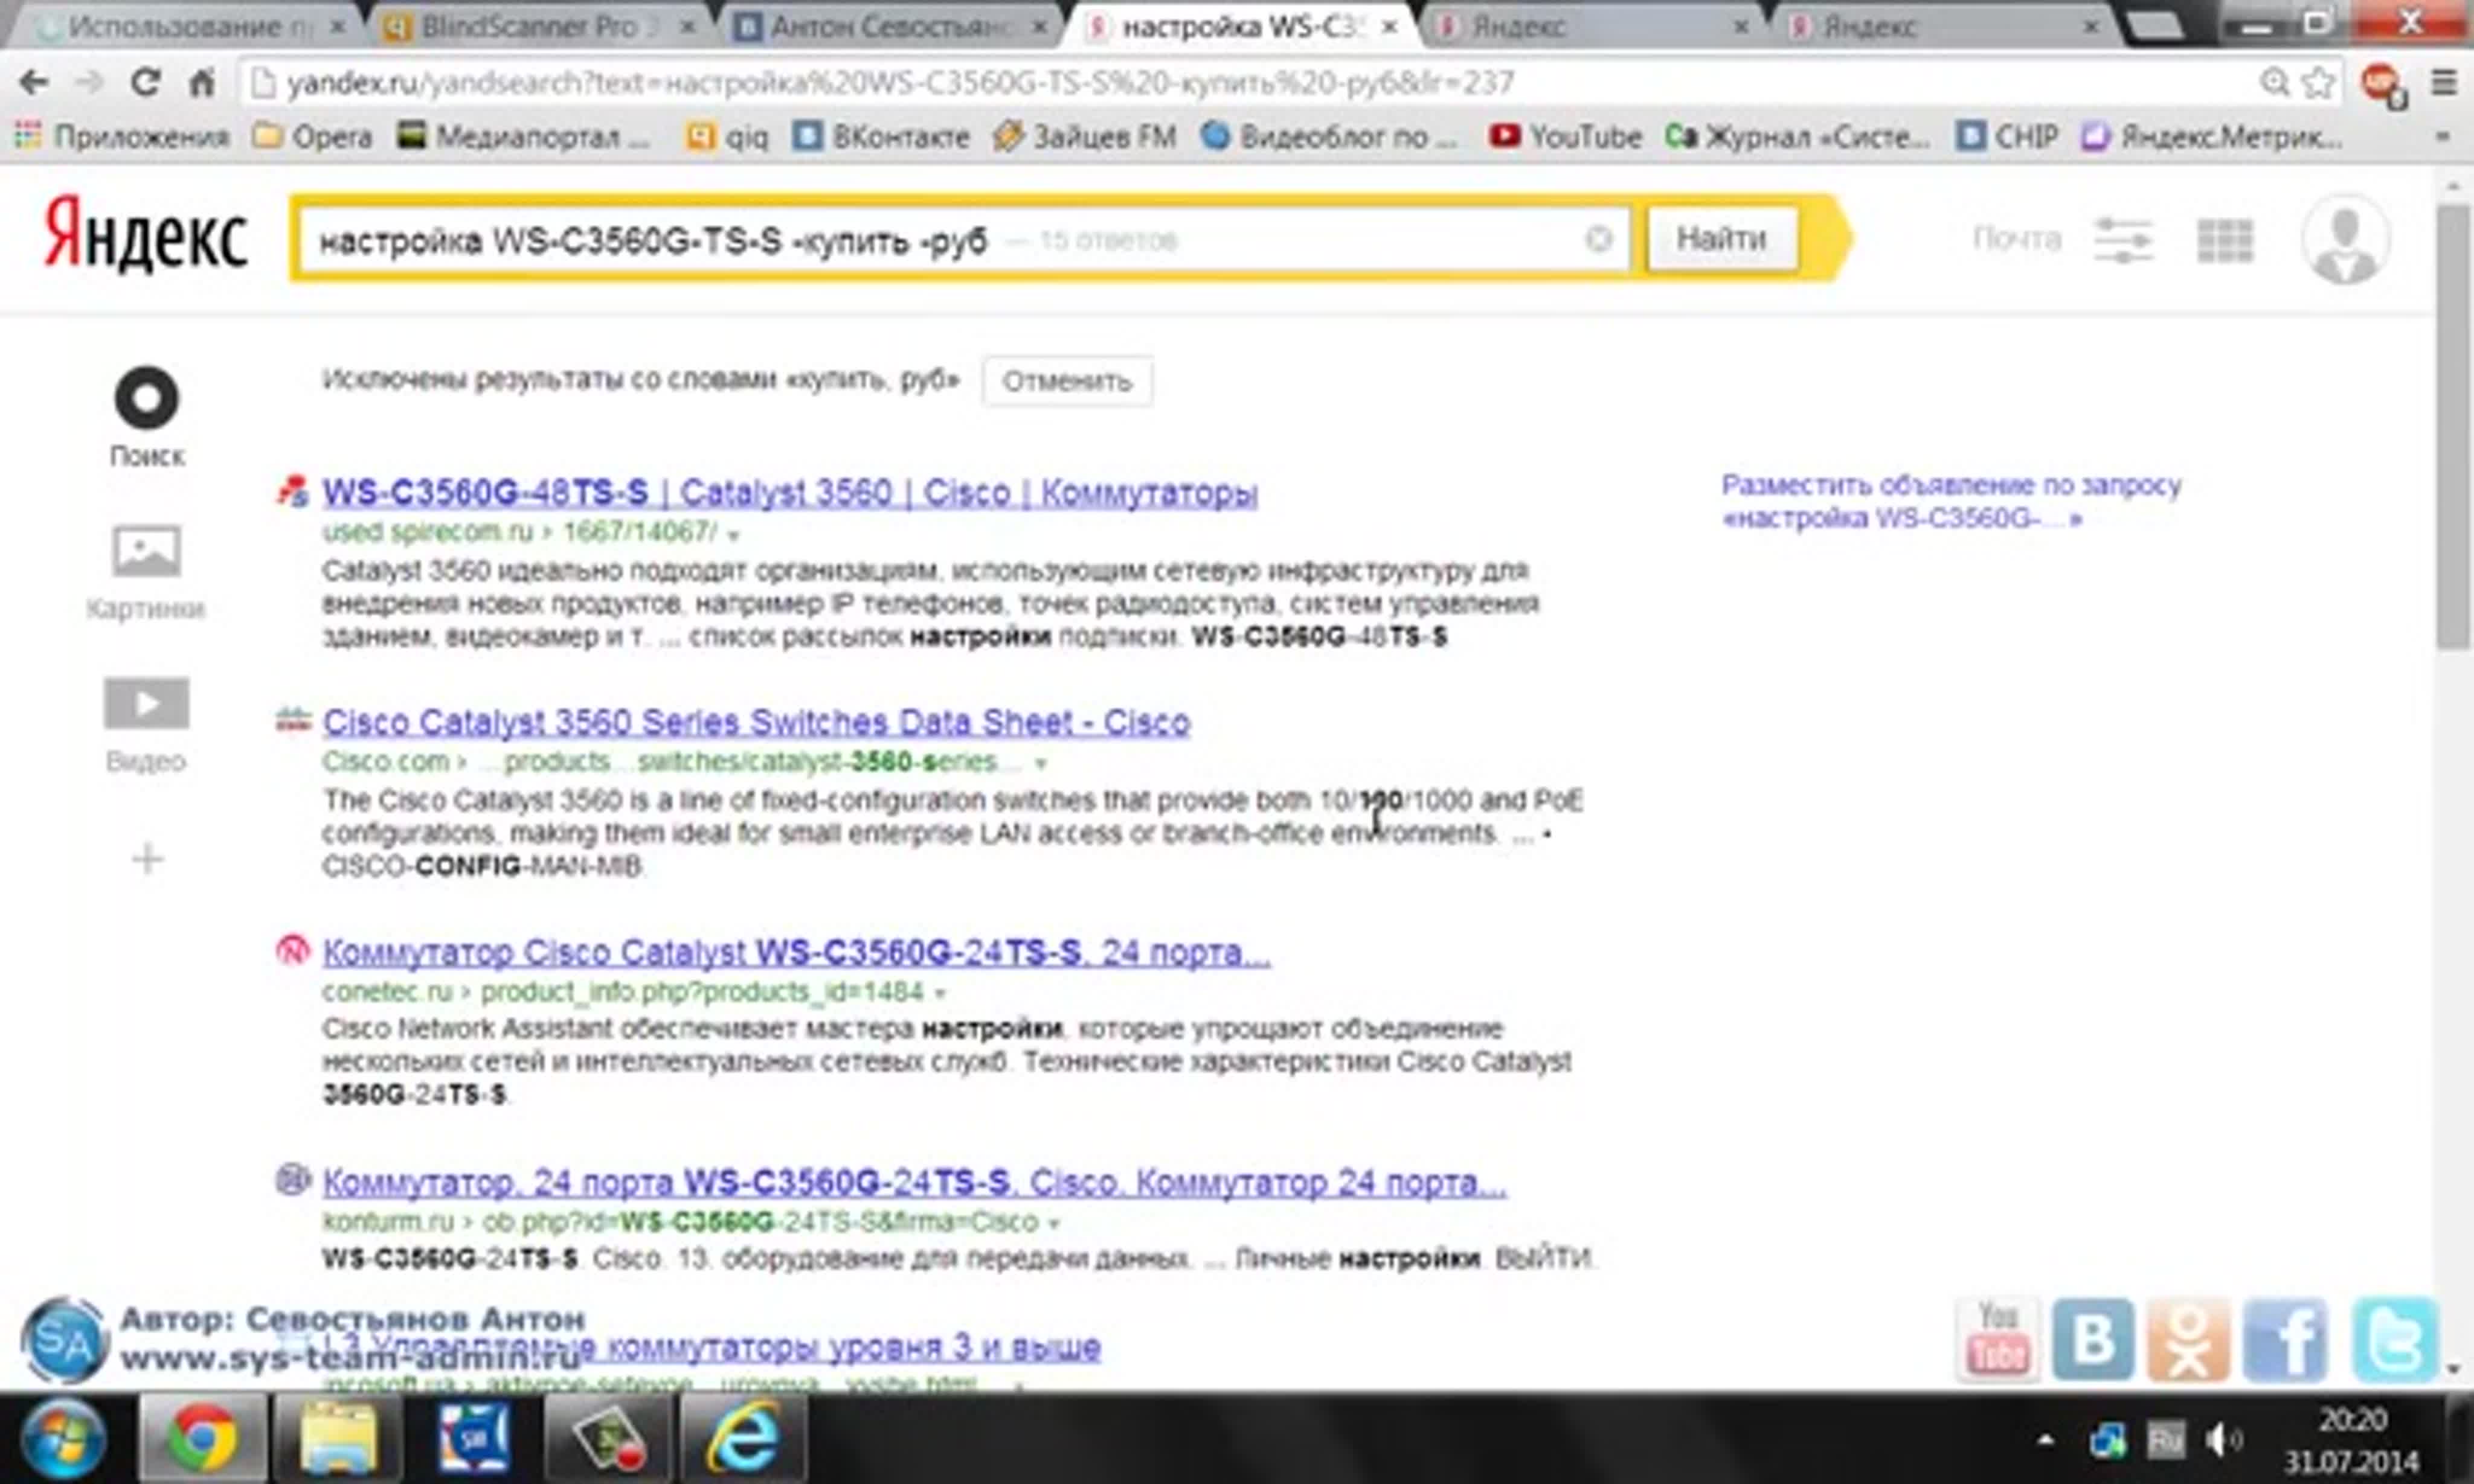Viewport: 2474px width, 1484px height.
Task: Open Коммутатор Cisco Catalyst WS-C3560G-24TS-S link
Action: click(796, 952)
